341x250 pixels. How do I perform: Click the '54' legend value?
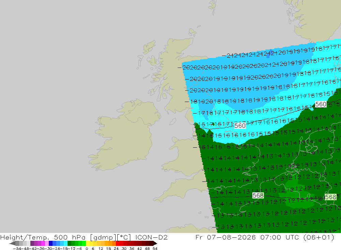tap(155, 249)
